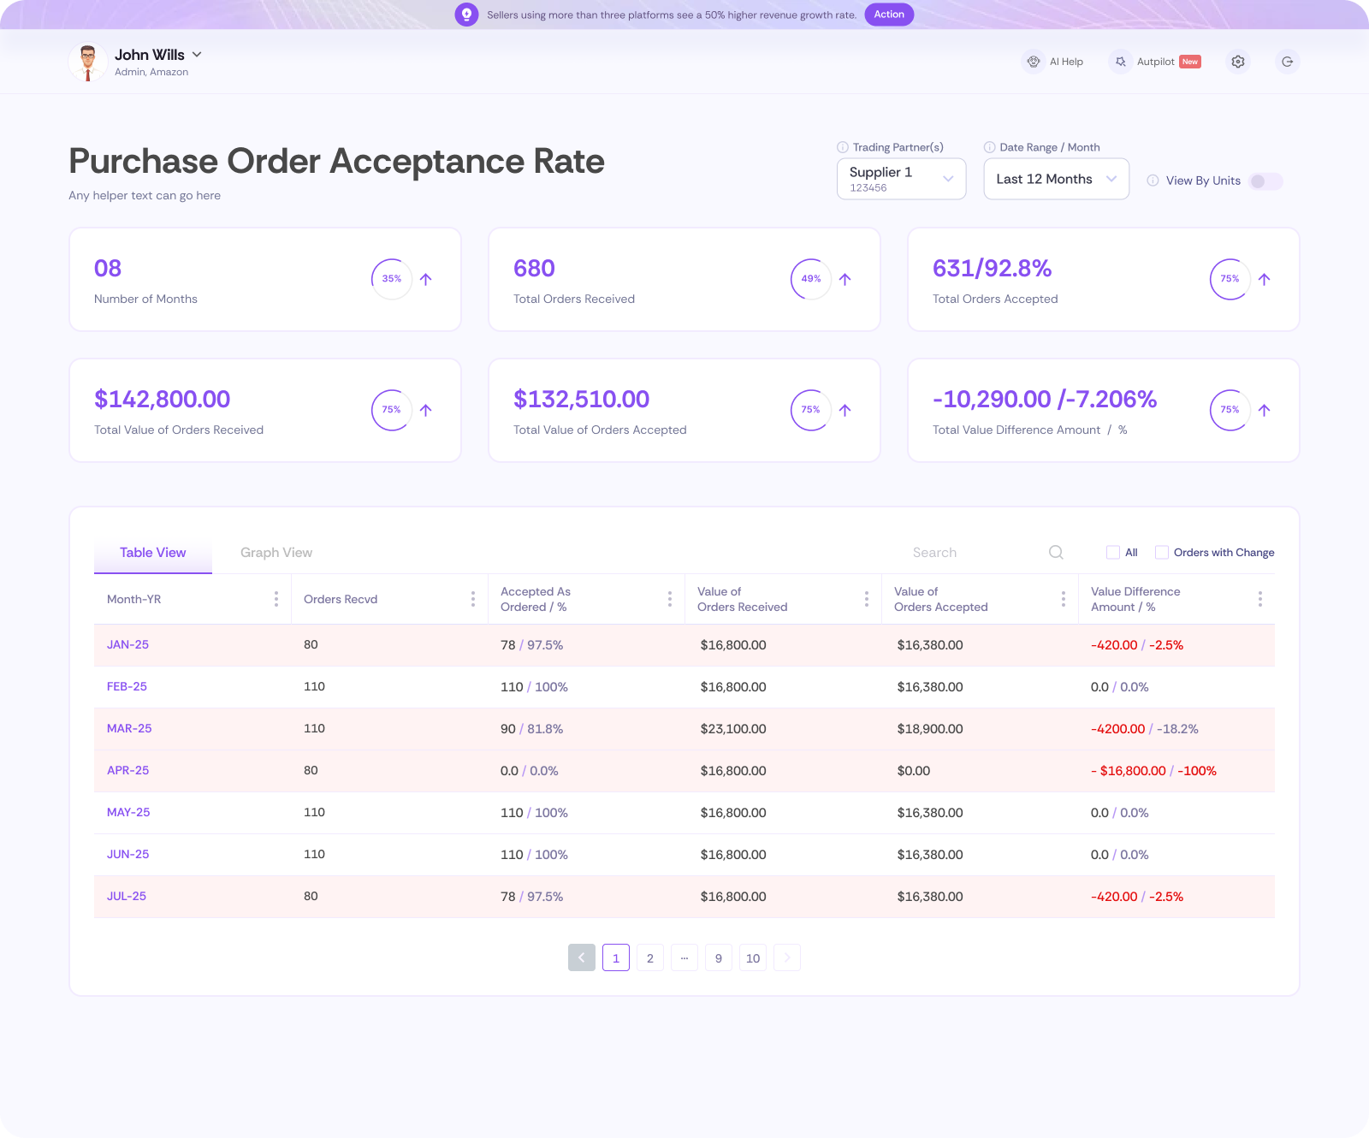Select the Table View tab

coord(152,553)
